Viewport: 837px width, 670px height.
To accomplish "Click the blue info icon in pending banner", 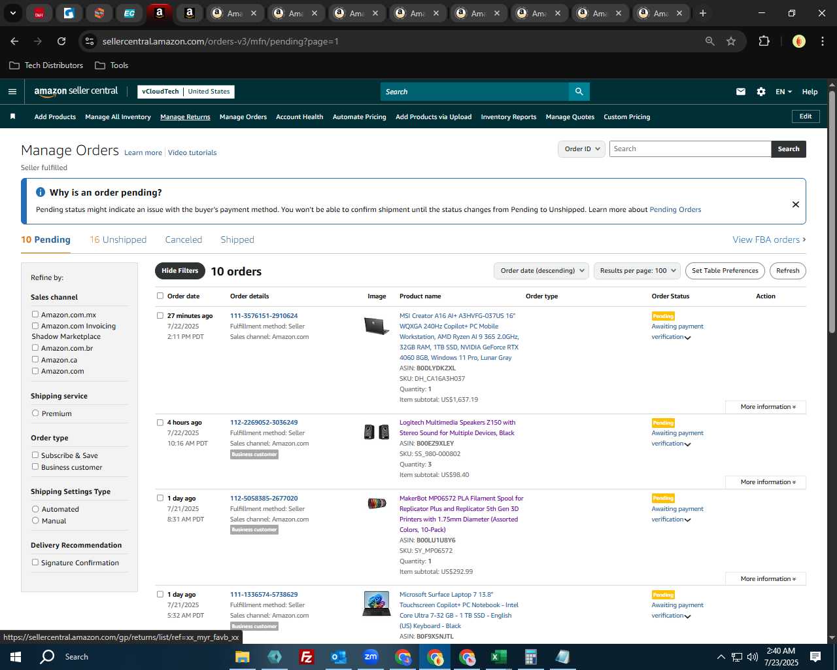I will point(41,192).
